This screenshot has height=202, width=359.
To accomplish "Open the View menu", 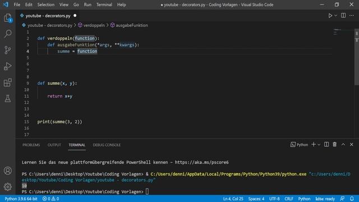I will click(63, 4).
